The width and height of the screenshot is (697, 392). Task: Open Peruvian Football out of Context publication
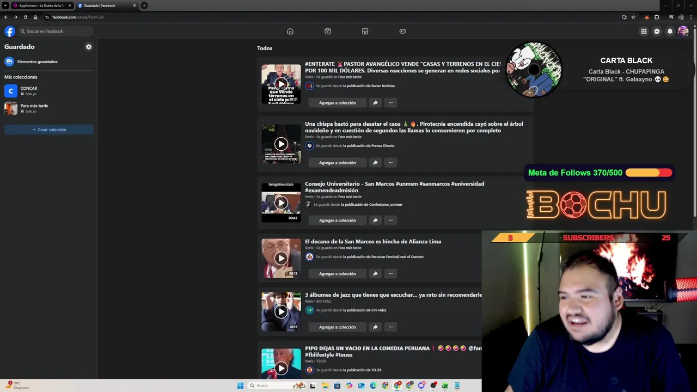383,256
